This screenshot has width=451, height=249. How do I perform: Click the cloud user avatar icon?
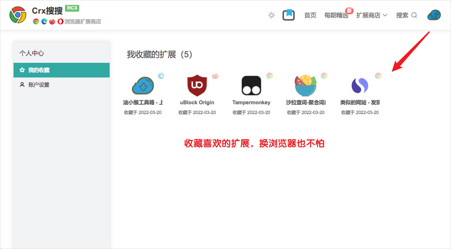click(x=434, y=15)
